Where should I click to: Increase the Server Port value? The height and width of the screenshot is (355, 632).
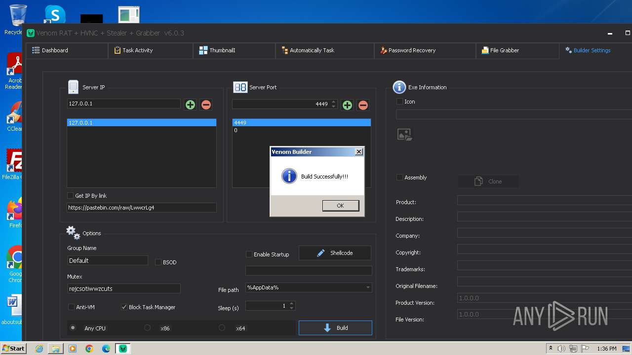(x=334, y=102)
